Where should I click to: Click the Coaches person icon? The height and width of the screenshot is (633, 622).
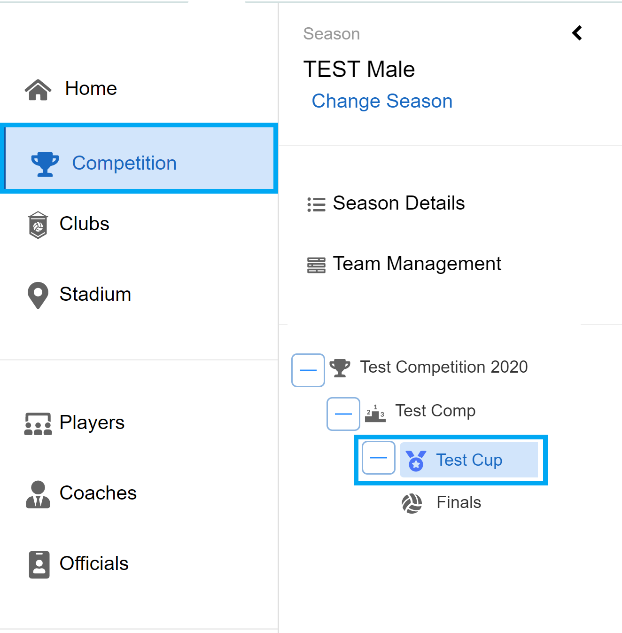pyautogui.click(x=38, y=494)
